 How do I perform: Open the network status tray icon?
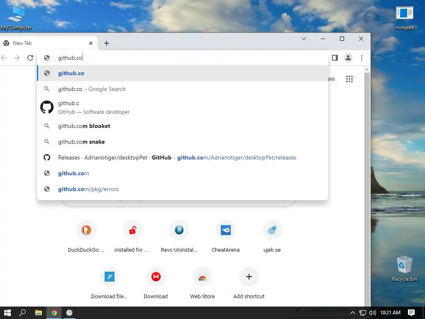tap(363, 313)
